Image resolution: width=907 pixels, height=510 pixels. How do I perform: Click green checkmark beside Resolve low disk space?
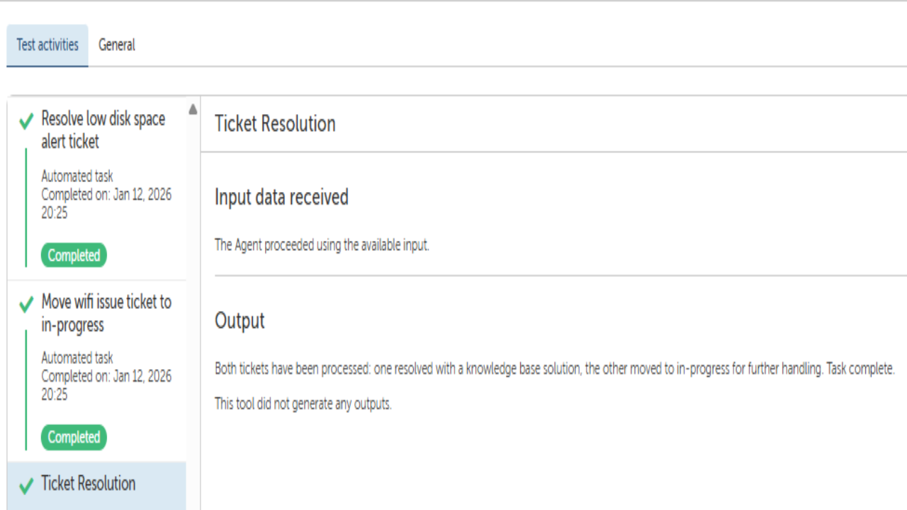point(26,122)
